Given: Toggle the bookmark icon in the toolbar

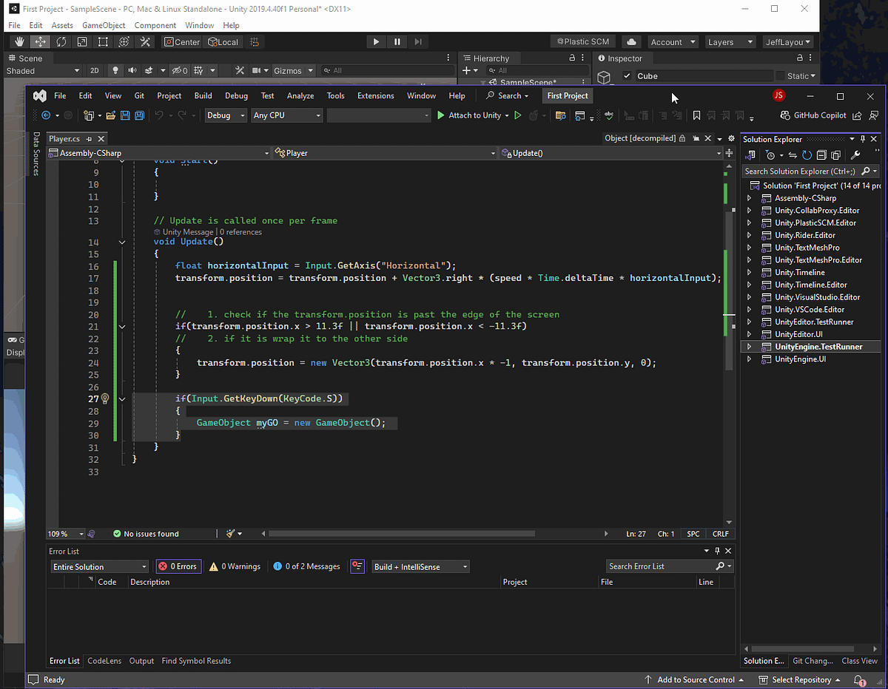Looking at the screenshot, I should [x=696, y=115].
